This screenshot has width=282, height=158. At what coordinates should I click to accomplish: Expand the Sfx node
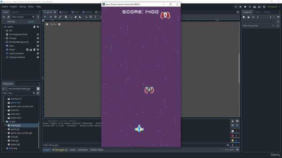[x=5, y=31]
